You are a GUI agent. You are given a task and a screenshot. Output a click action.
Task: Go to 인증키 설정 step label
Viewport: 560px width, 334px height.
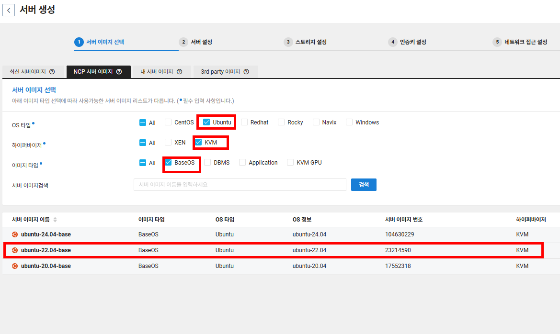[x=413, y=42]
